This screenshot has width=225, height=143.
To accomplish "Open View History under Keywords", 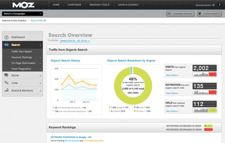I will [172, 93].
